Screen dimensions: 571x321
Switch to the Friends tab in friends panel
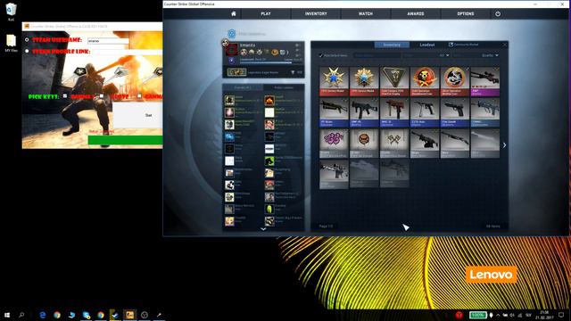click(243, 87)
